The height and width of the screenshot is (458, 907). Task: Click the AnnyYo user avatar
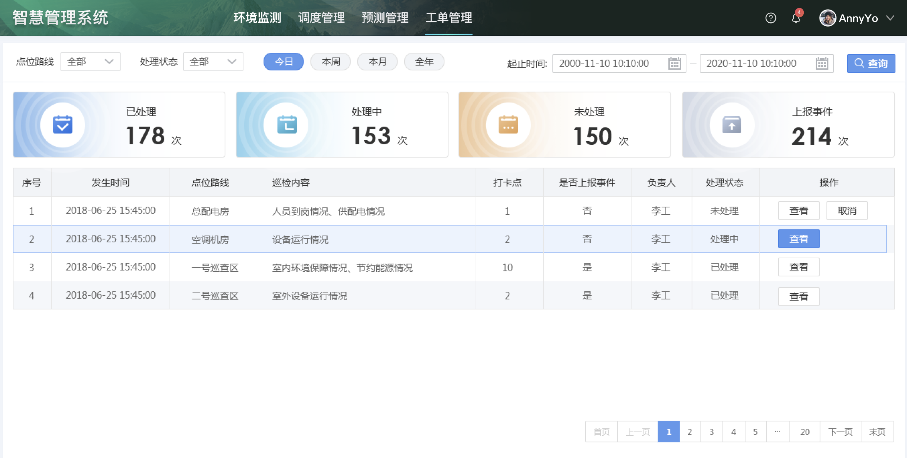(827, 18)
